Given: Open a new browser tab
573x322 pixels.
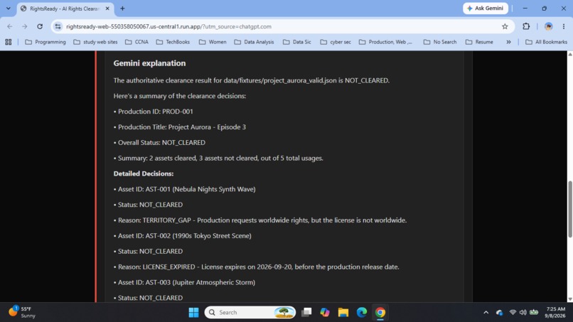Looking at the screenshot, I should point(122,9).
